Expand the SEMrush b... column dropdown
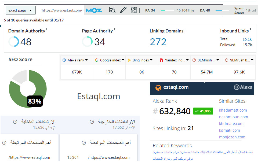 pyautogui.click(x=252, y=60)
